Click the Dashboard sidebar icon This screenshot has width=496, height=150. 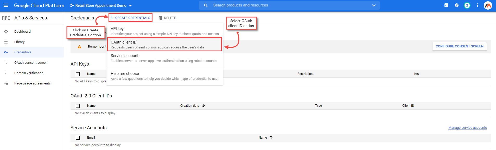coord(6,32)
